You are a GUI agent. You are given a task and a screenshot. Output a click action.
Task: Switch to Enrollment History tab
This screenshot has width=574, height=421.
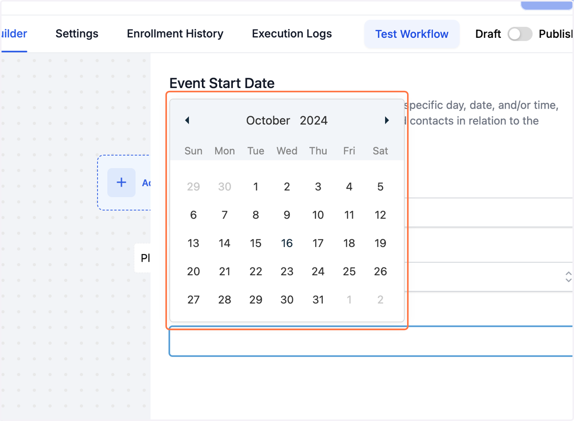(x=175, y=33)
